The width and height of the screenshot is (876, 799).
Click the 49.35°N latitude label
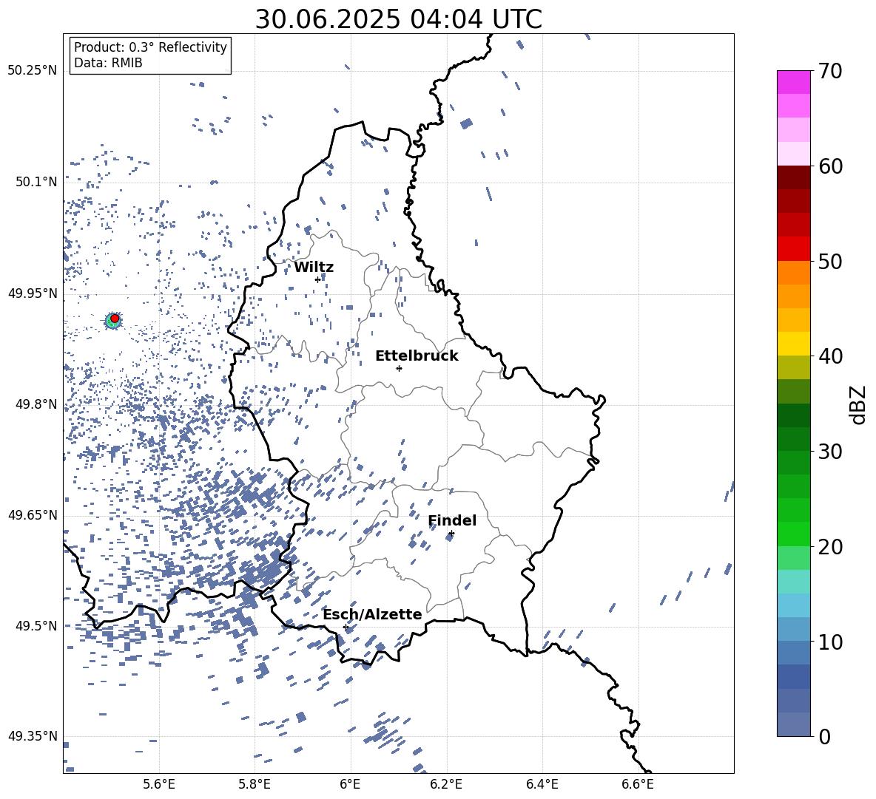(x=33, y=736)
